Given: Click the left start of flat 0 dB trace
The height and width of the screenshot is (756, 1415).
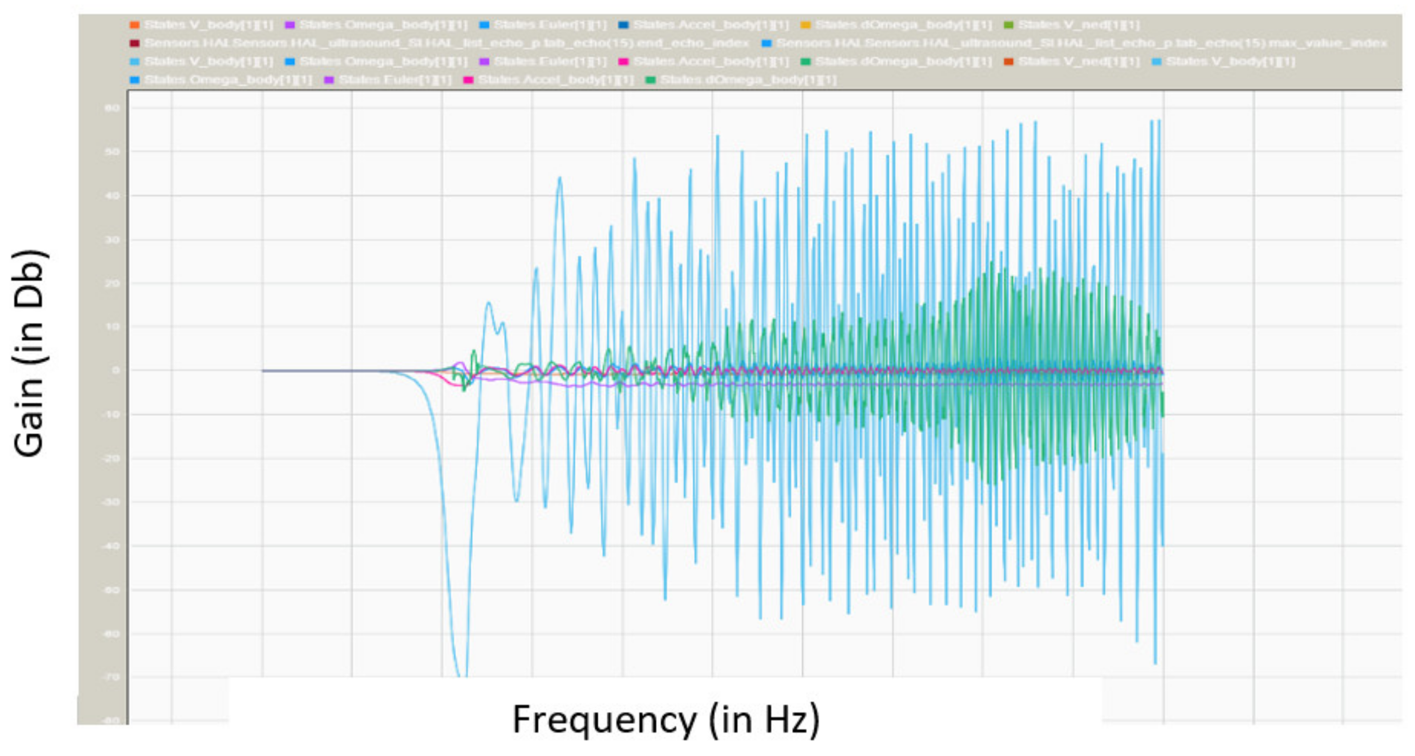Looking at the screenshot, I should click(264, 370).
